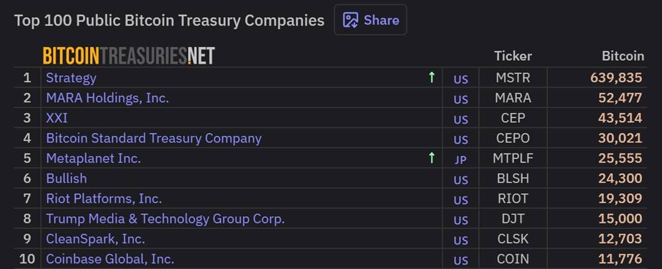Open Trump Media & Technology Group link

click(165, 219)
